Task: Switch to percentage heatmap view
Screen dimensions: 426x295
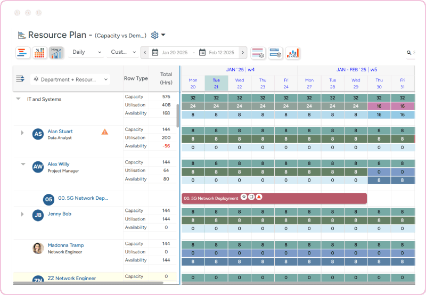Action: click(39, 53)
